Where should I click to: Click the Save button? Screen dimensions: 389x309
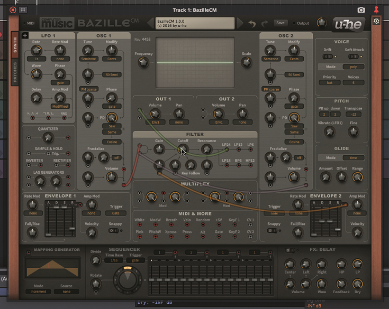point(281,23)
